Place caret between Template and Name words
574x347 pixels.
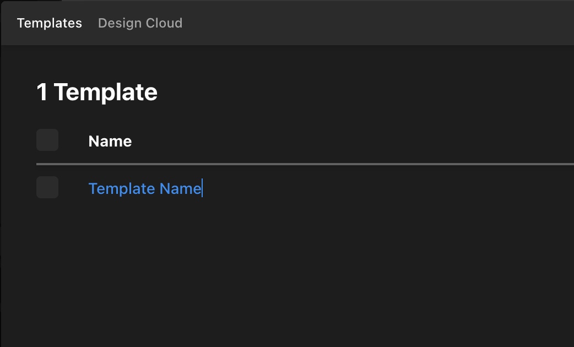point(158,189)
